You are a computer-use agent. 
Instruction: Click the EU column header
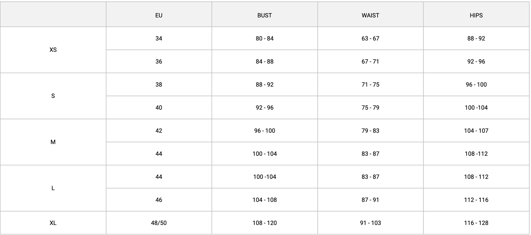point(159,15)
